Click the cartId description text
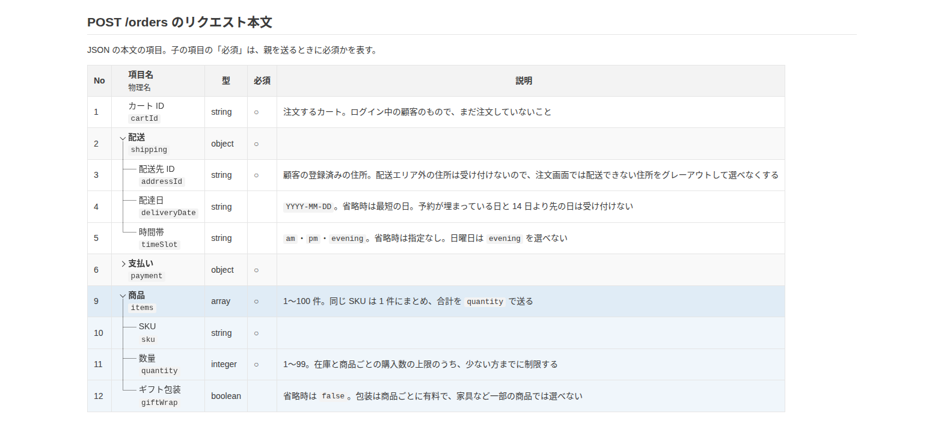The image size is (944, 426). tap(417, 112)
